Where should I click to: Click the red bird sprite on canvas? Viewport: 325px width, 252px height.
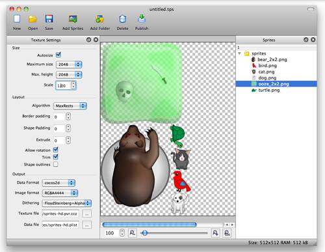click(181, 182)
